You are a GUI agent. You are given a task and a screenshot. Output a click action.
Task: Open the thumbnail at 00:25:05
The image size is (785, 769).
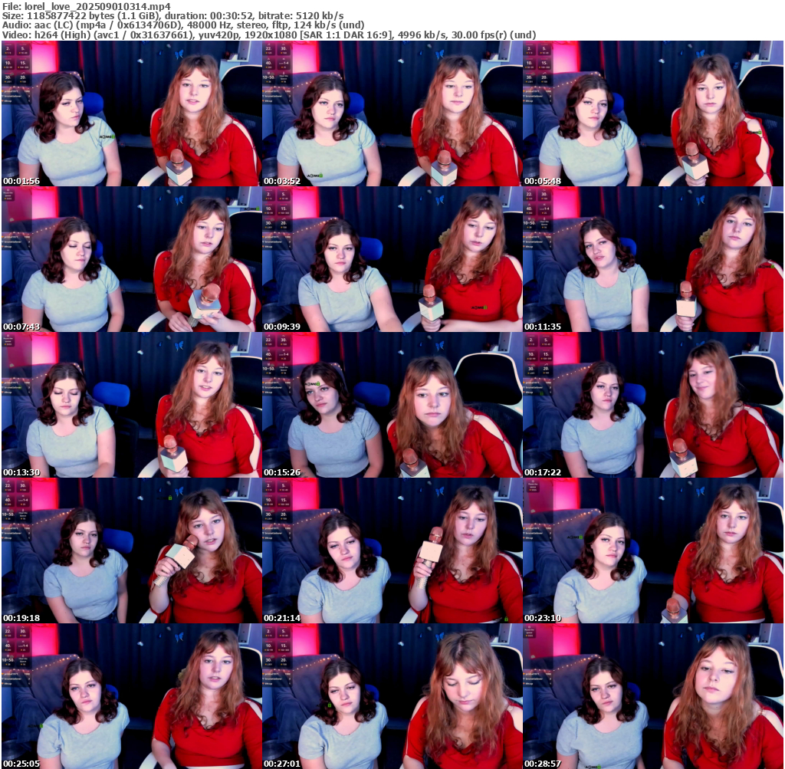coord(131,696)
